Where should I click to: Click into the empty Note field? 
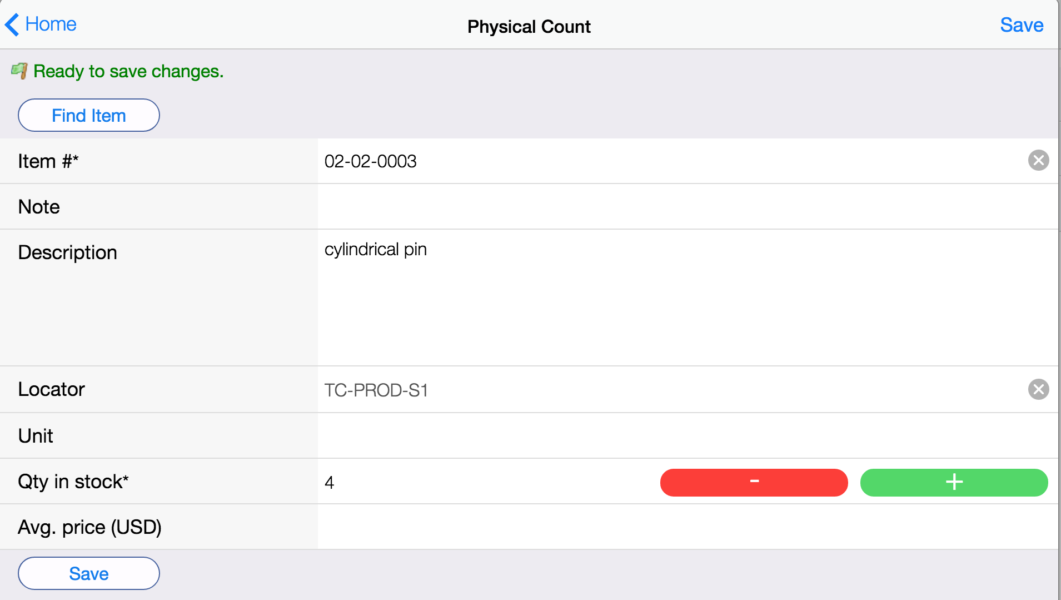pos(688,207)
